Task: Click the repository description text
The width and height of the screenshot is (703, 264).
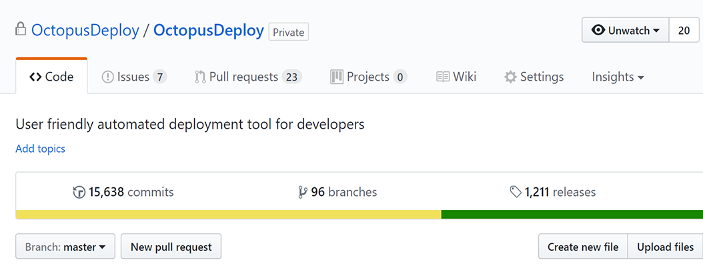Action: coord(190,124)
